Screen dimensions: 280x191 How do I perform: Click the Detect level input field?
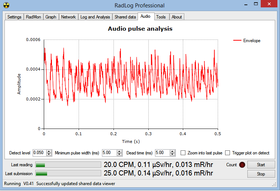pos(39,153)
